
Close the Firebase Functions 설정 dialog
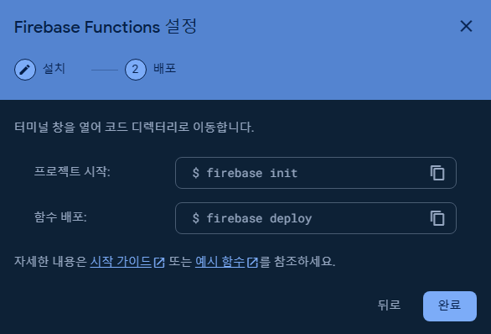(466, 26)
